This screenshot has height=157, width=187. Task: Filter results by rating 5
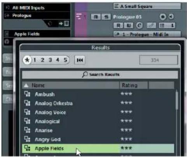66,60
